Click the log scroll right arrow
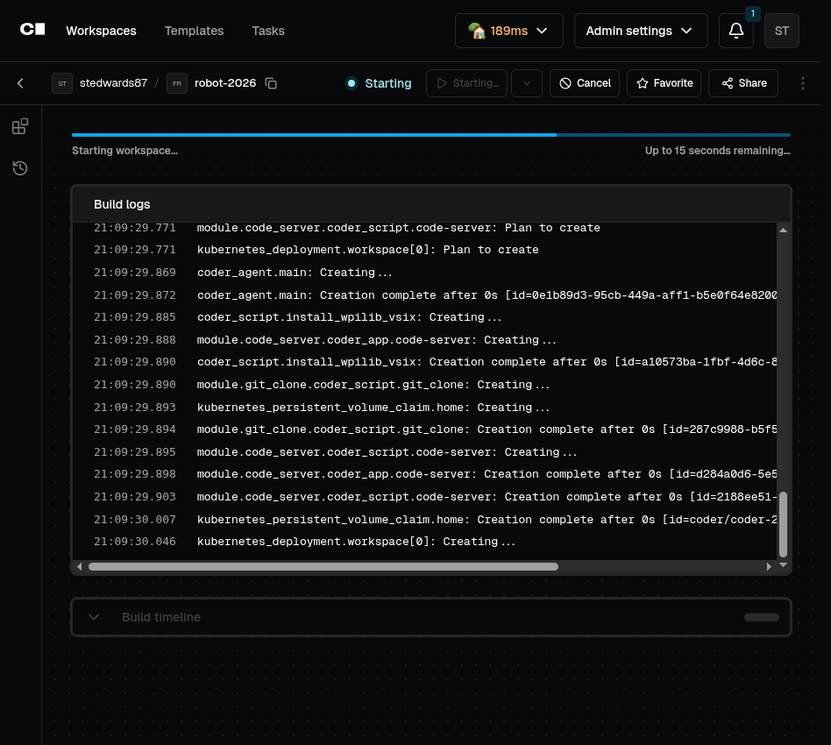 coord(769,566)
